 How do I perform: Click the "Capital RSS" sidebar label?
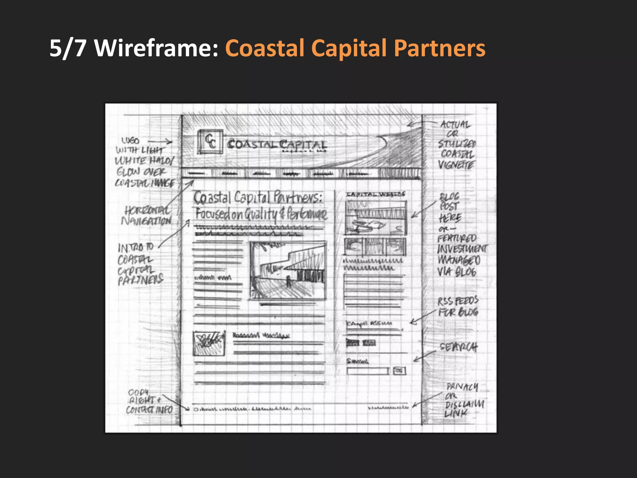369,324
